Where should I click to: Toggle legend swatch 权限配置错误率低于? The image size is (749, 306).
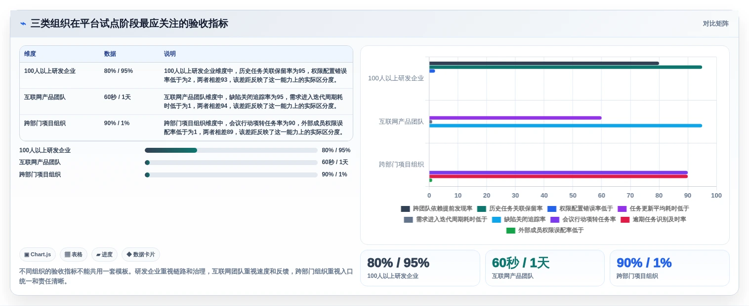[552, 209]
